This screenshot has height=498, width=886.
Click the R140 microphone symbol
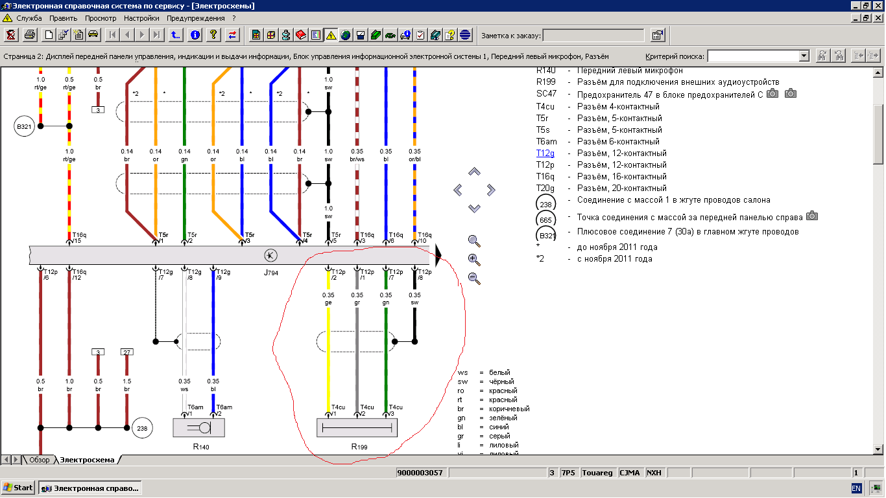(x=198, y=428)
